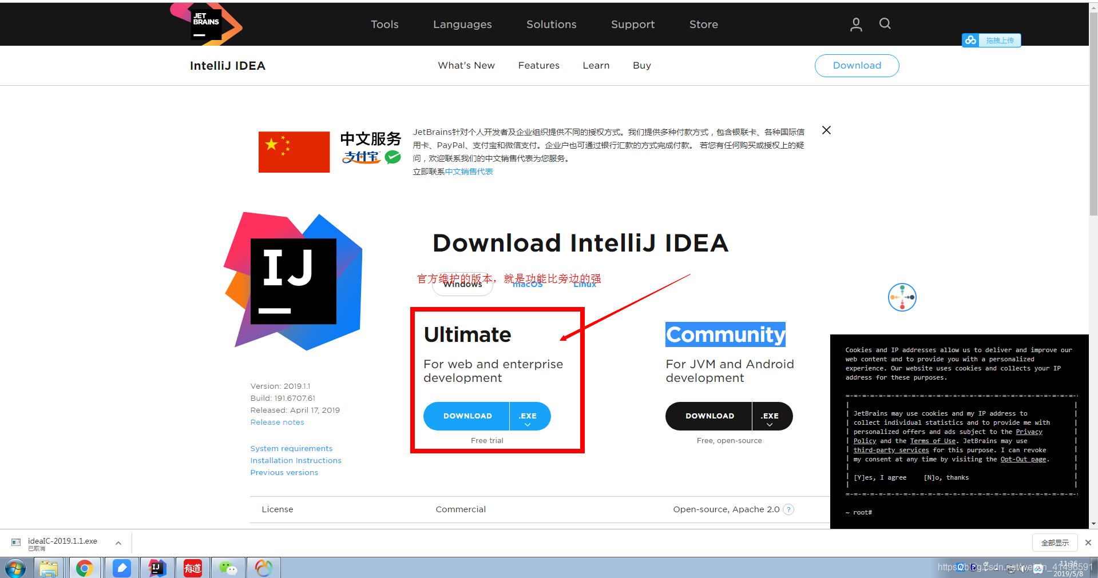Open IntelliJ IDEA from the taskbar
Image resolution: width=1098 pixels, height=578 pixels.
(x=157, y=568)
